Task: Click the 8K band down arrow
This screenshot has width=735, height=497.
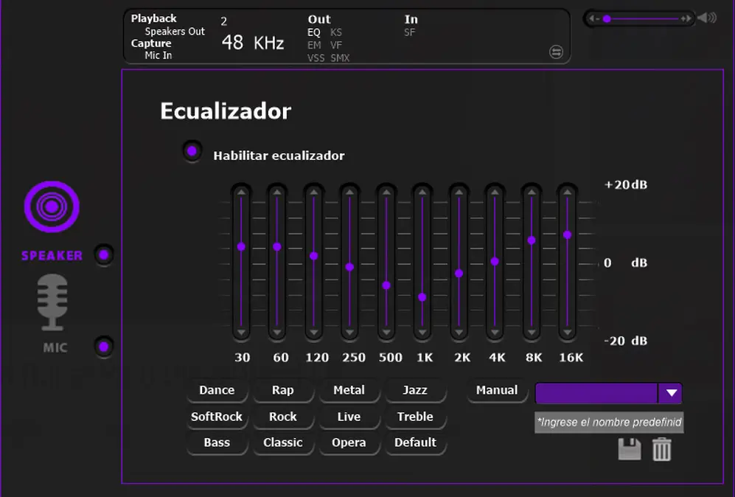Action: (x=532, y=333)
